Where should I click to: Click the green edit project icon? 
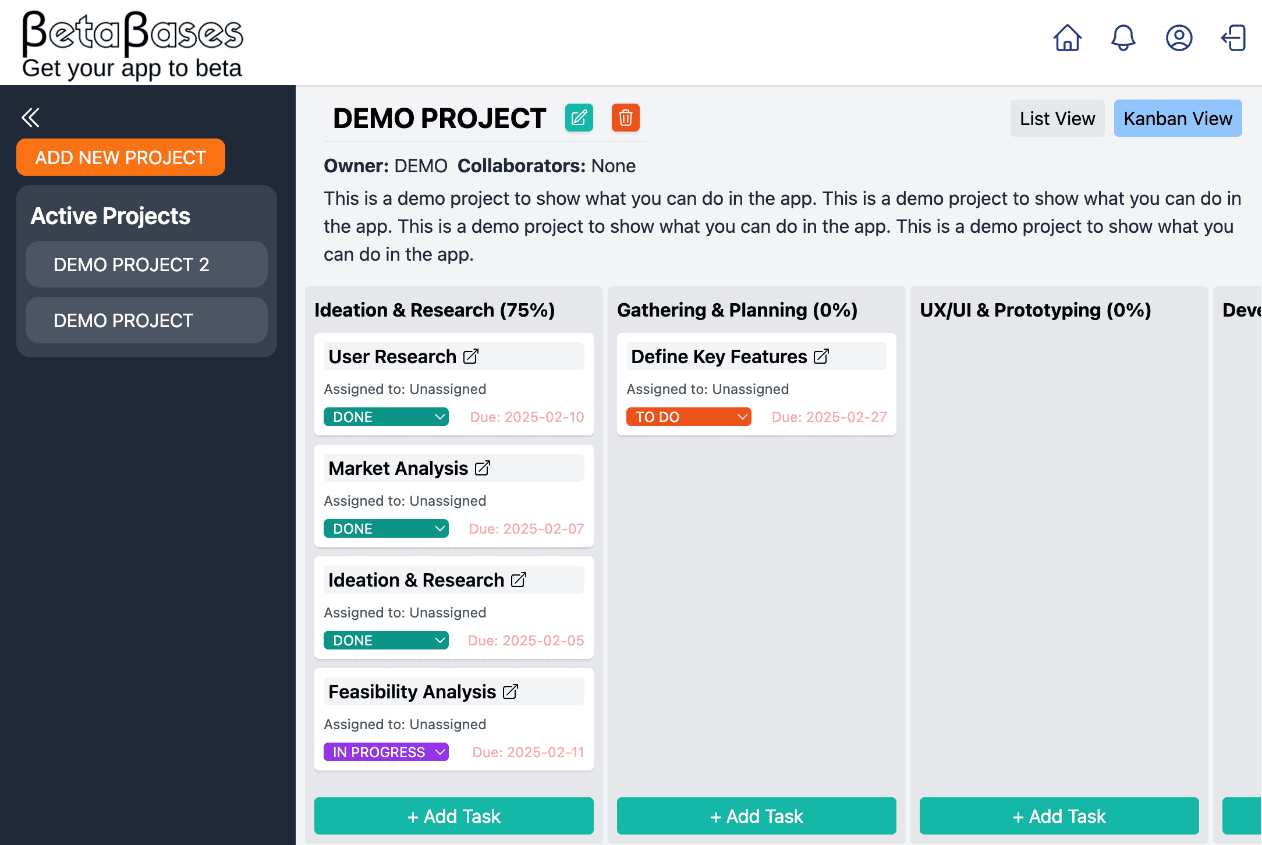[579, 118]
